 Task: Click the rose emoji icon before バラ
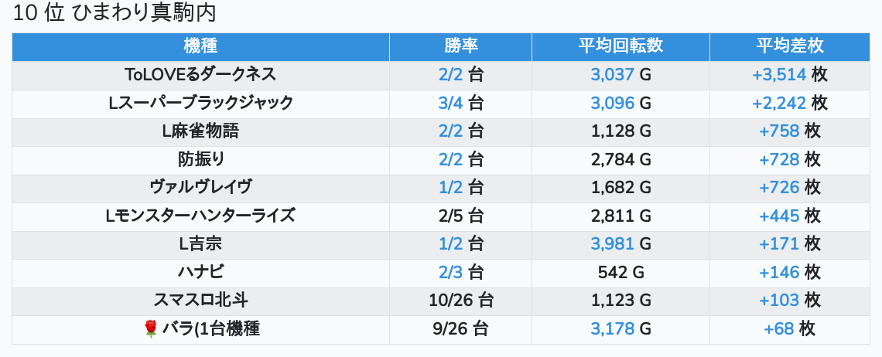tap(150, 329)
